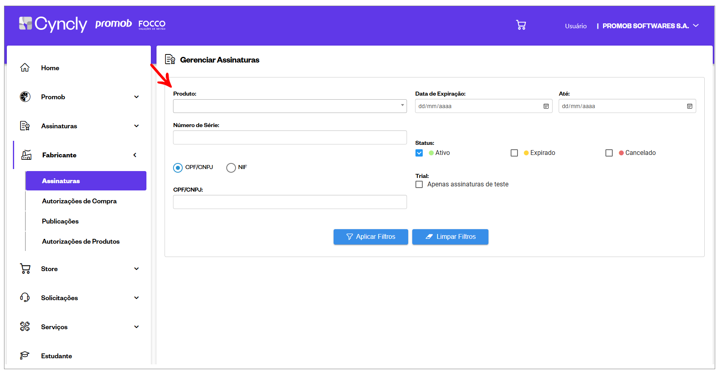This screenshot has height=374, width=720.
Task: Open the shopping cart icon in header
Action: 521,25
